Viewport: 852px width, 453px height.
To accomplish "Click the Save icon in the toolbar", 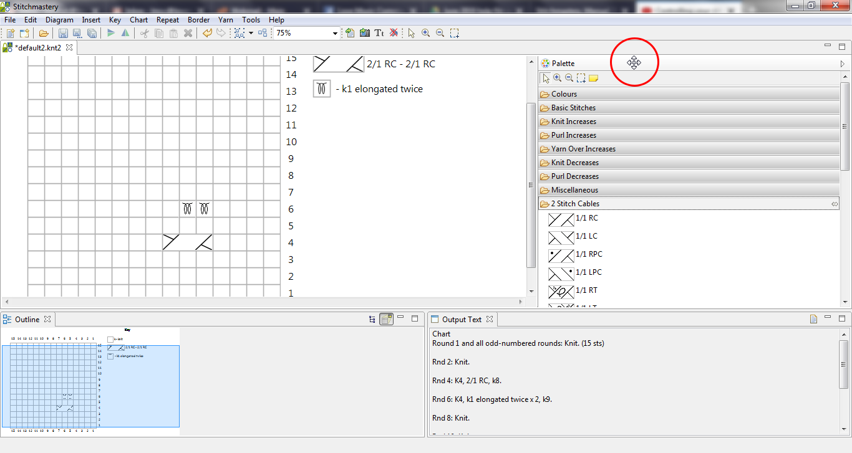I will click(63, 33).
